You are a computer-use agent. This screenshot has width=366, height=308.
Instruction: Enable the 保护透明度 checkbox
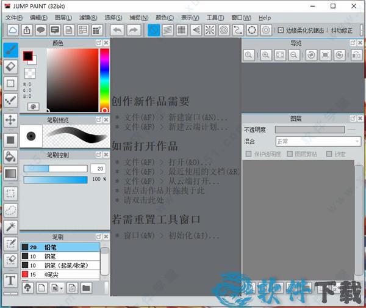tap(248, 154)
